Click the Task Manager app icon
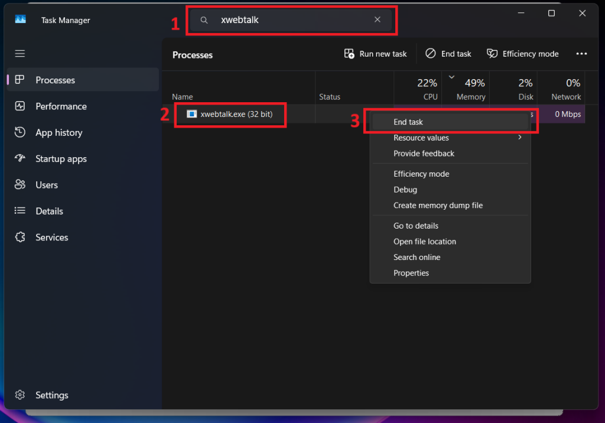The image size is (605, 423). (21, 19)
